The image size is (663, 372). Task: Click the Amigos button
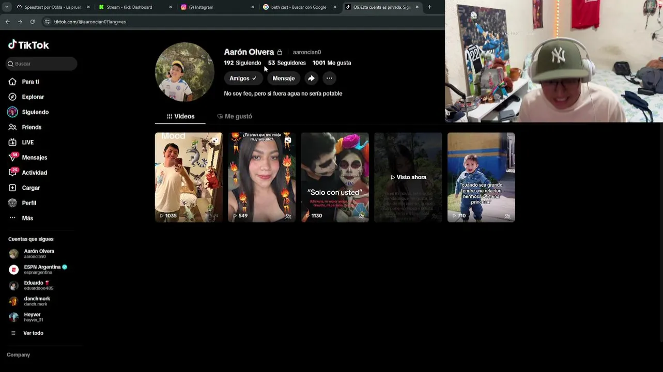click(x=243, y=78)
